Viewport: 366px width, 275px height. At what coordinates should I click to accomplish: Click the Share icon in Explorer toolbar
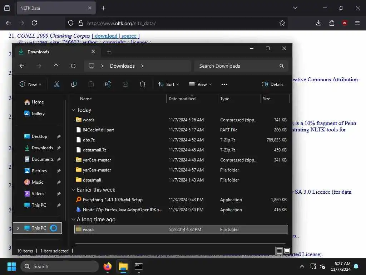(125, 84)
